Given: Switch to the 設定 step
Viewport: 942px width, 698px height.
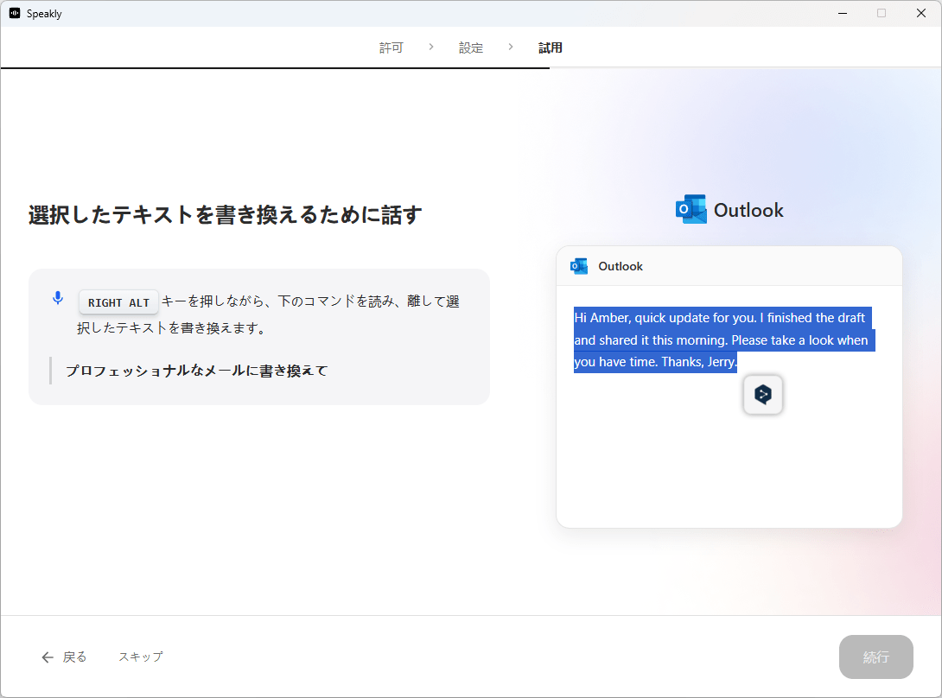Looking at the screenshot, I should tap(471, 48).
